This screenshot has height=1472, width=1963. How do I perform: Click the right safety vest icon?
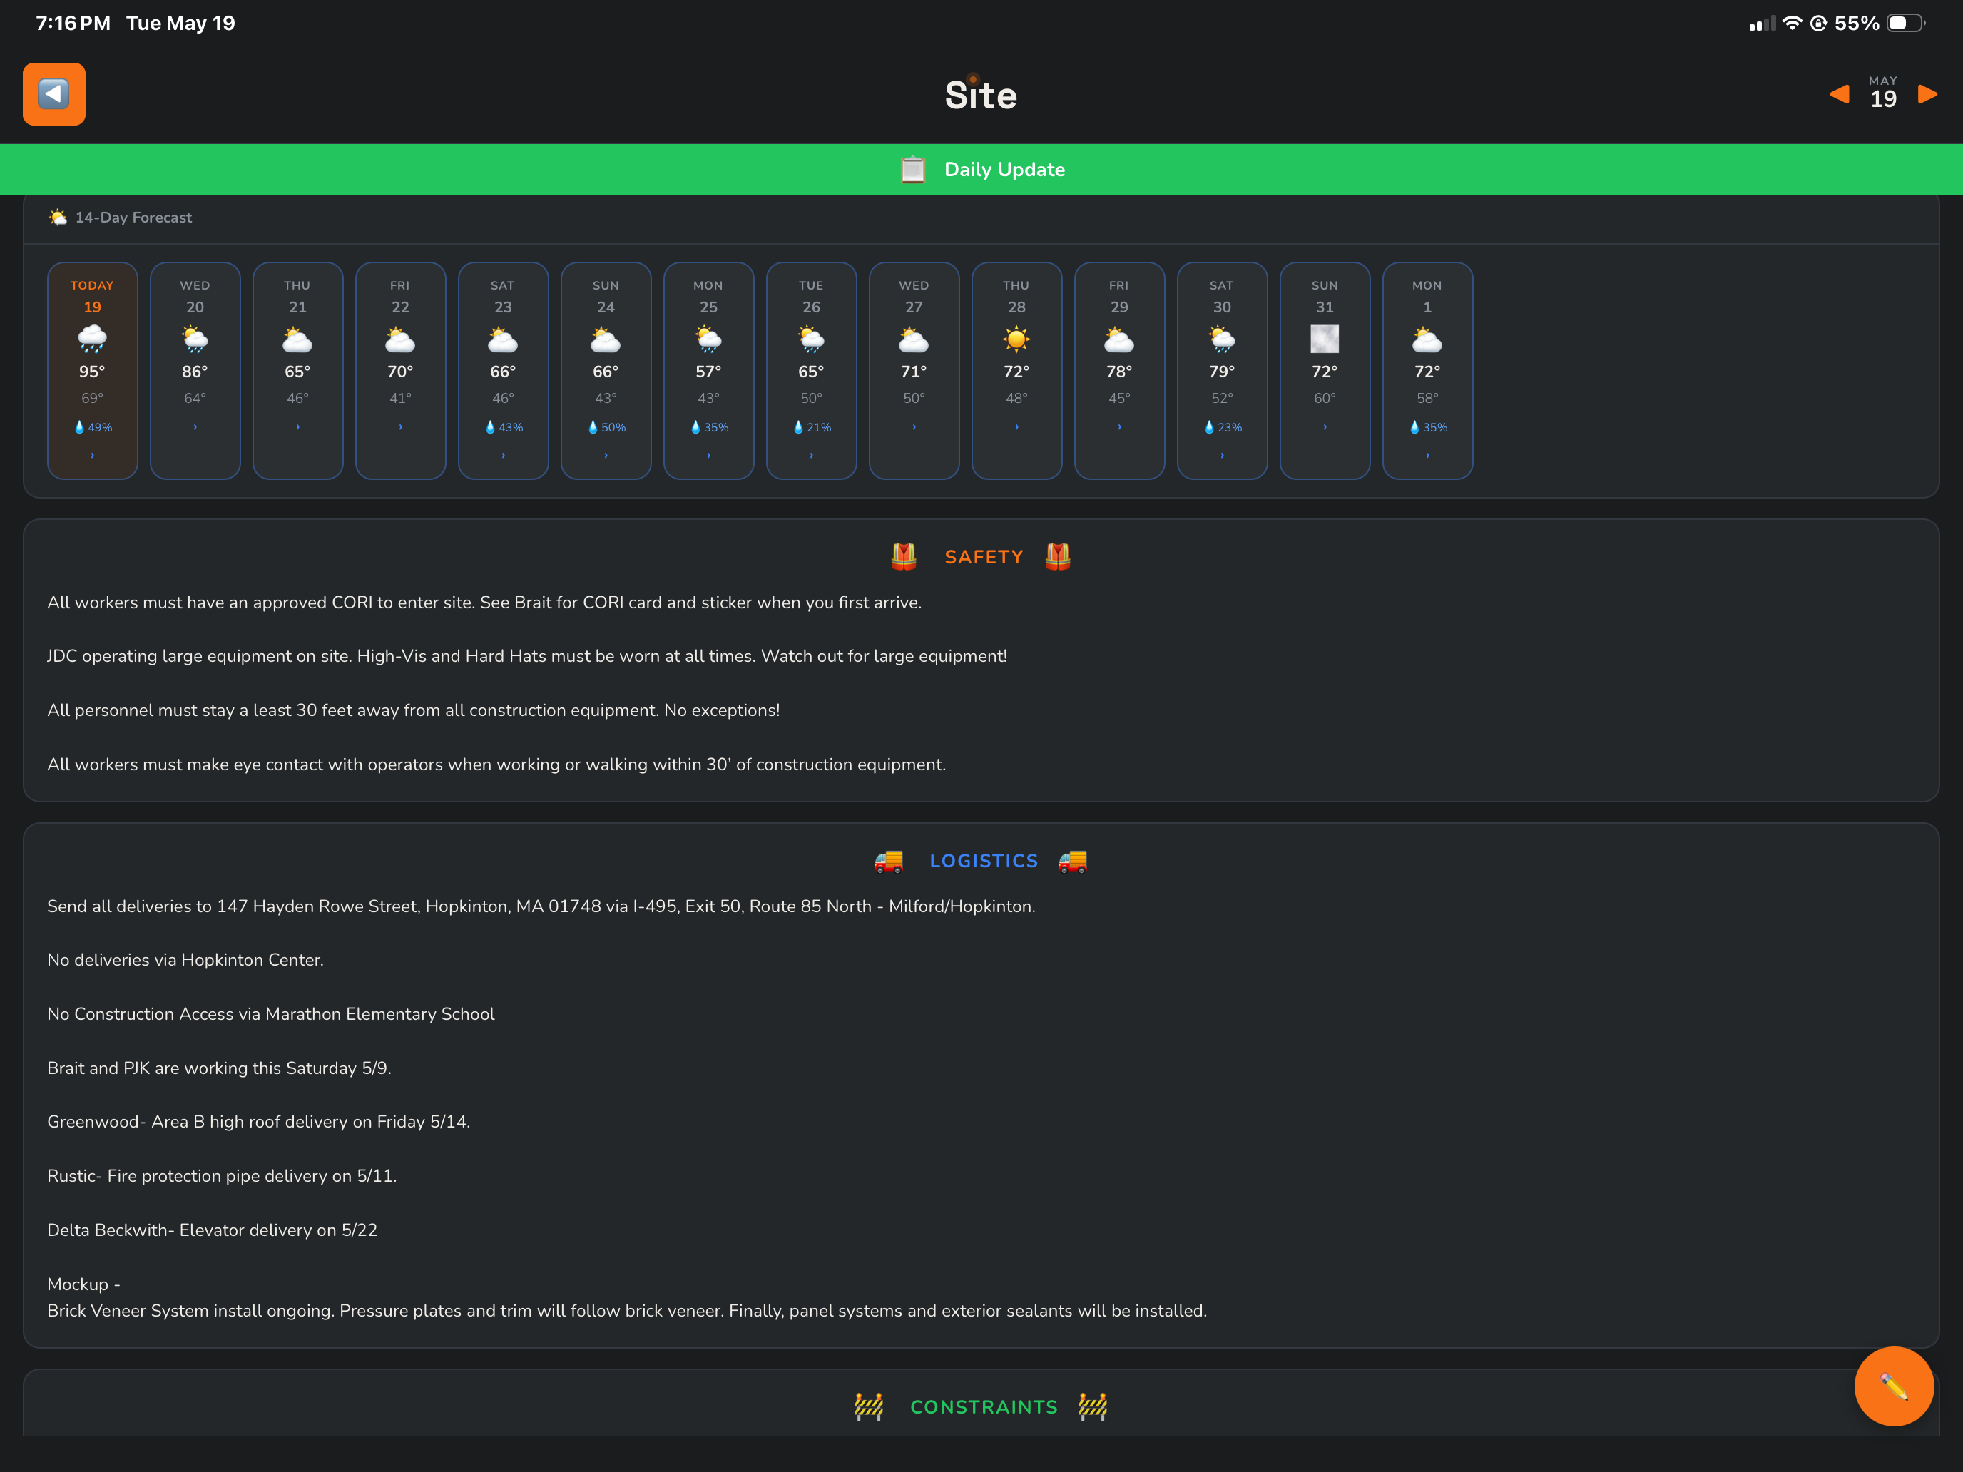(1058, 556)
